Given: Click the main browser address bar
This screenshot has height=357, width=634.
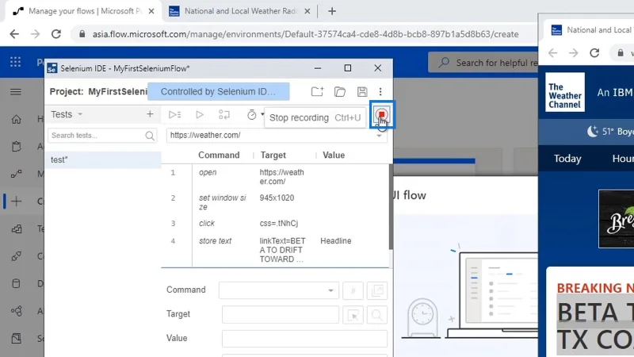Looking at the screenshot, I should (304, 34).
